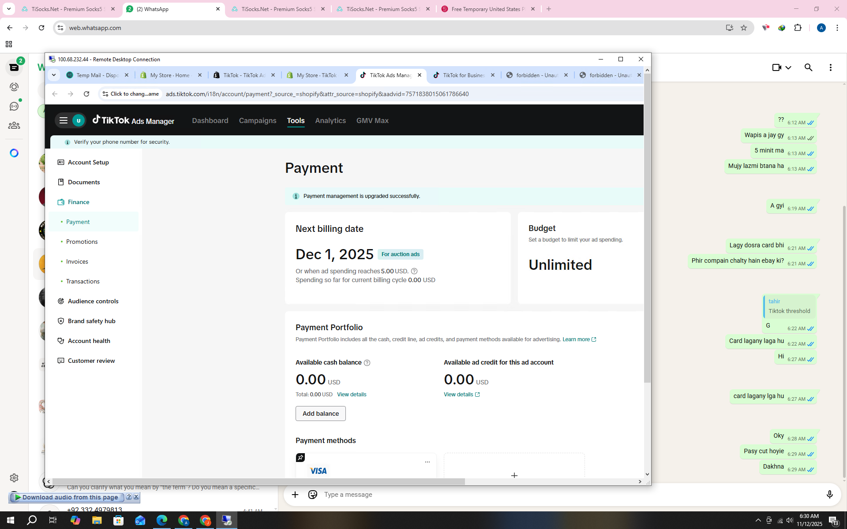This screenshot has width=847, height=529.
Task: Open the Chrome tab list dropdown
Action: [8, 9]
